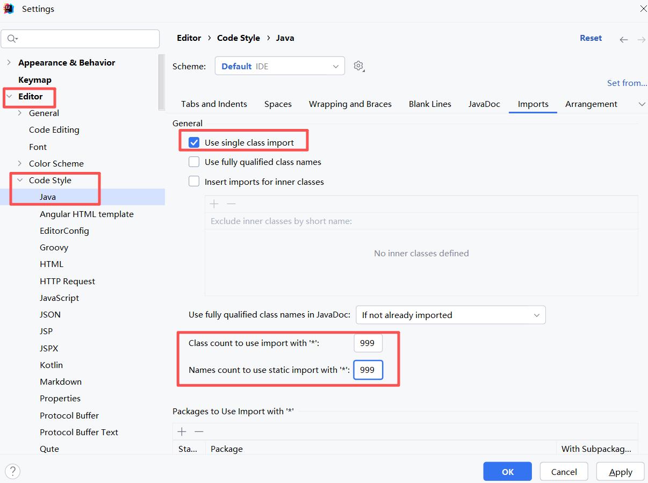This screenshot has height=483, width=648.
Task: Click the settings search field
Action: pos(81,39)
